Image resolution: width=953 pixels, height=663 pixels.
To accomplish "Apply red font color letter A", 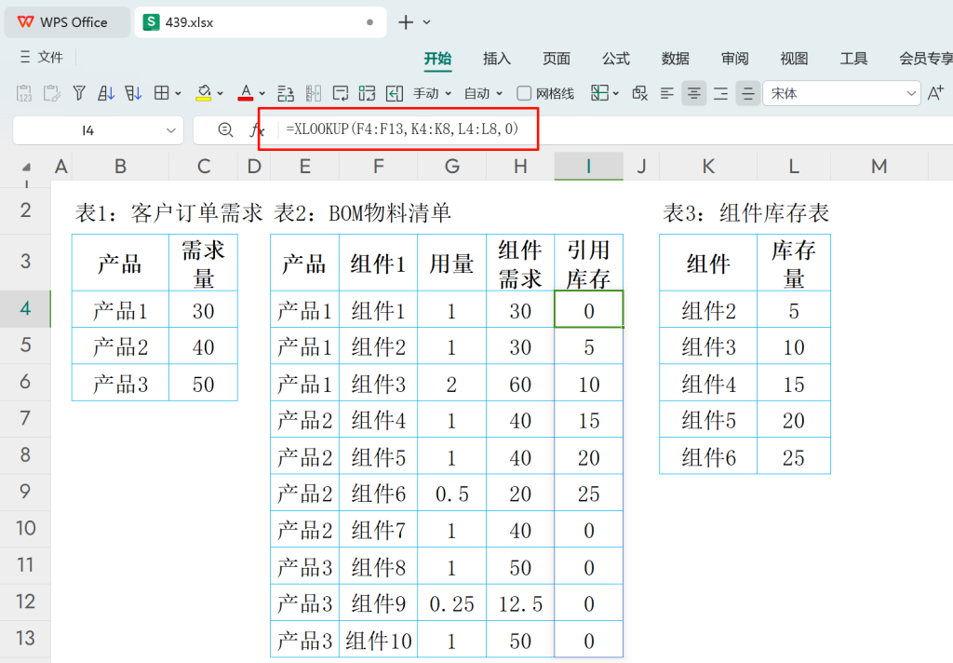I will coord(246,93).
